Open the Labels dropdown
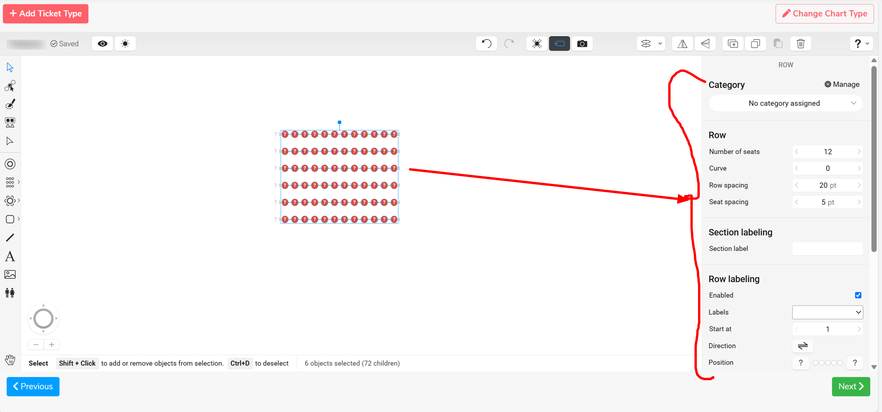The image size is (882, 412). [827, 312]
